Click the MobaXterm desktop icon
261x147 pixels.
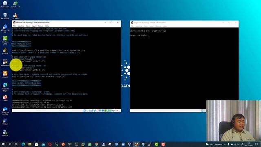(x=5, y=63)
